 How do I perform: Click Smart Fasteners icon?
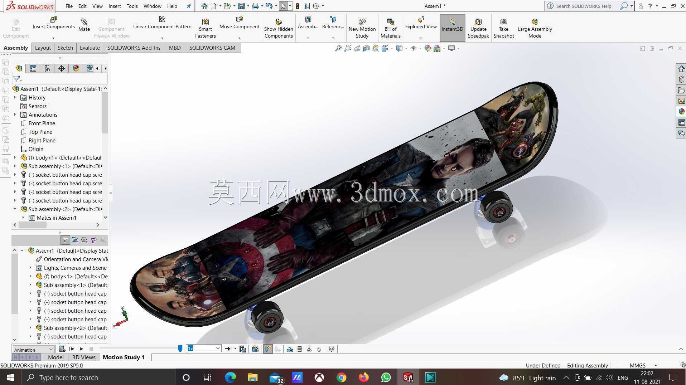205,29
